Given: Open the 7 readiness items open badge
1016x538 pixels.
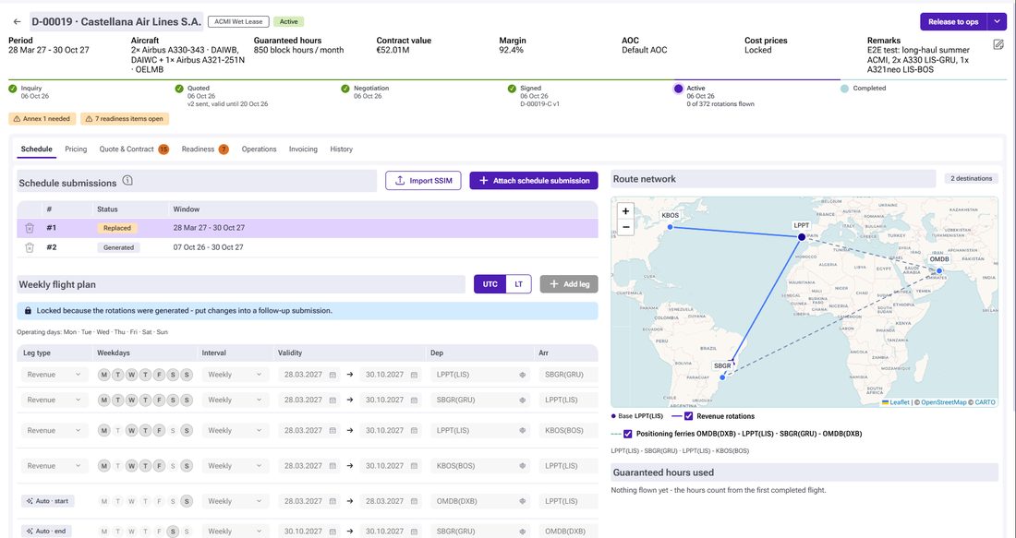Looking at the screenshot, I should pyautogui.click(x=125, y=119).
